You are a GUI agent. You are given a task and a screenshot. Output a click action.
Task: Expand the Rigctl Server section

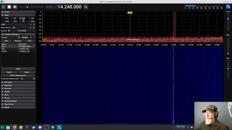click(18, 104)
